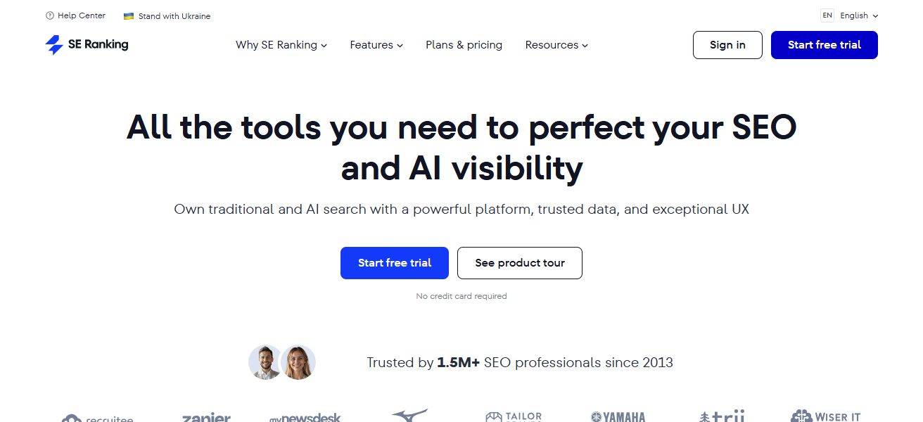Click the Ukraine flag icon
Viewport: 923px width, 422px height.
click(x=129, y=16)
